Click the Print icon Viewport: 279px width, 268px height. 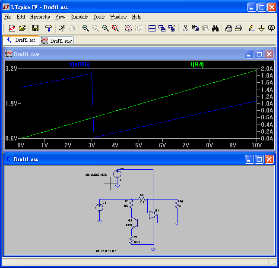238,28
